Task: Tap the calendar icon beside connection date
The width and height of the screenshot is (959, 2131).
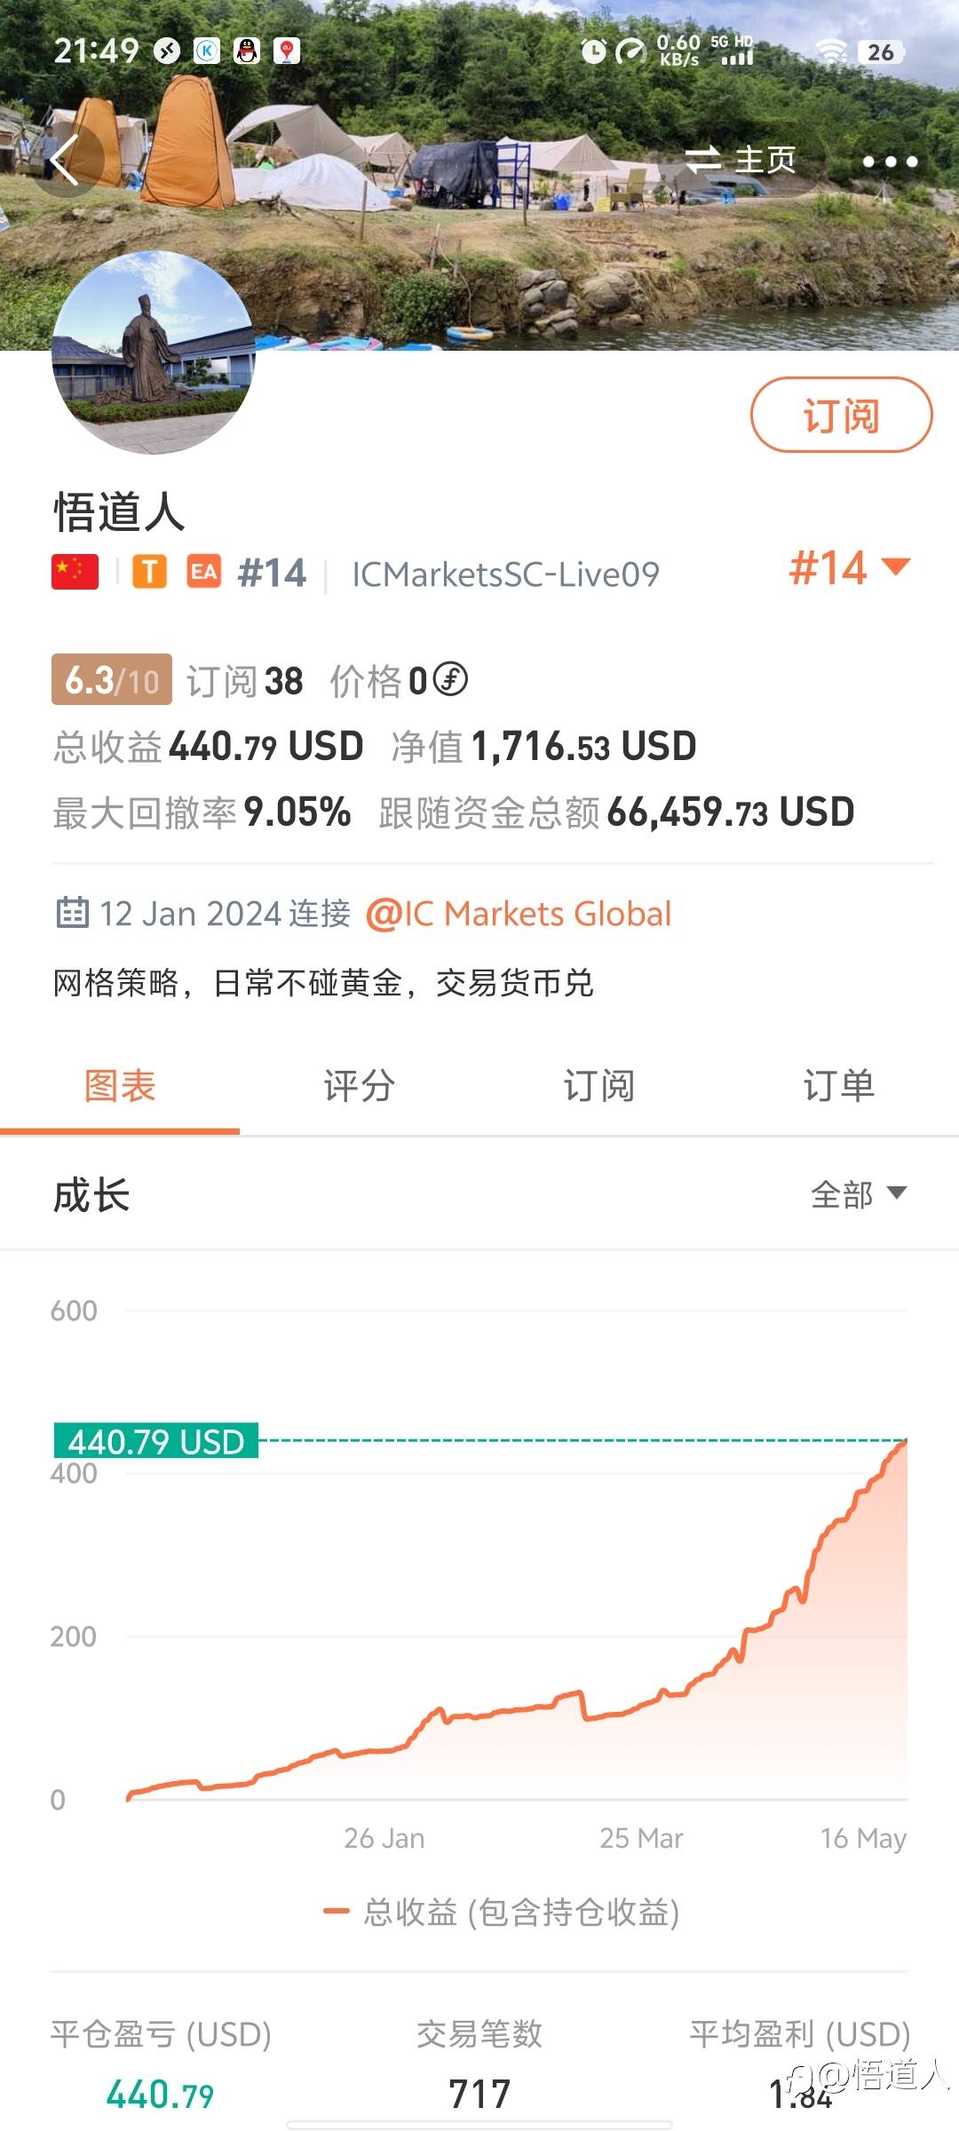Action: coord(72,913)
